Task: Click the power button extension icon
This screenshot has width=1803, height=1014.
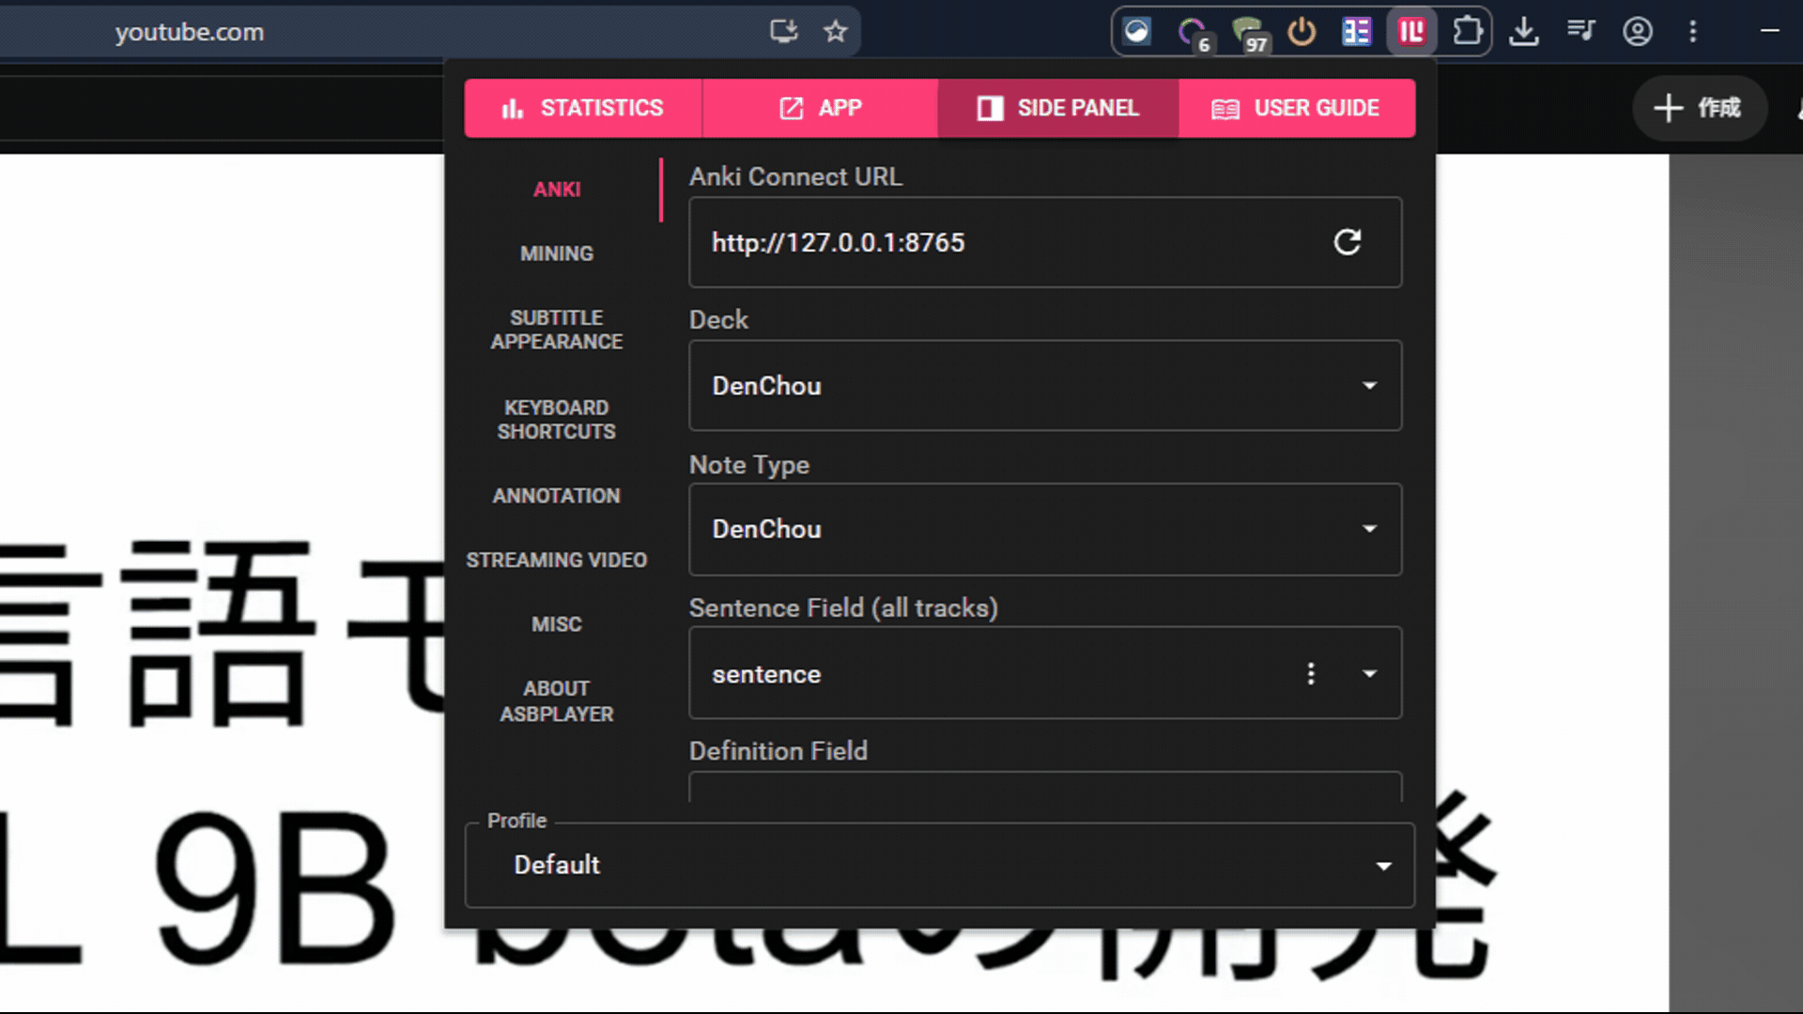Action: [1302, 32]
